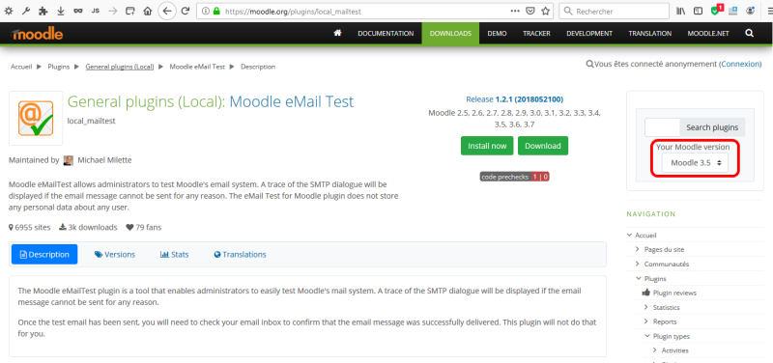Click the Connexion login link
Viewport: 773px width, 363px height.
(740, 64)
